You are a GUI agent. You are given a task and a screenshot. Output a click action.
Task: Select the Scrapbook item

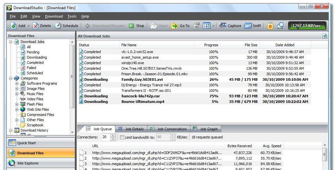[x=35, y=125]
